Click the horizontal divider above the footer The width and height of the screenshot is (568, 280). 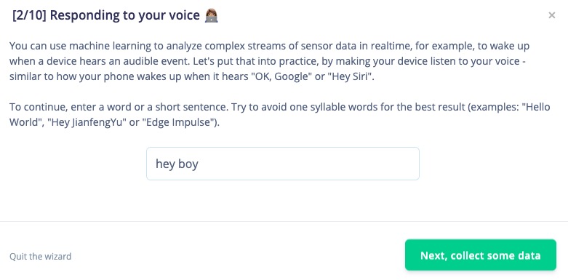(284, 221)
